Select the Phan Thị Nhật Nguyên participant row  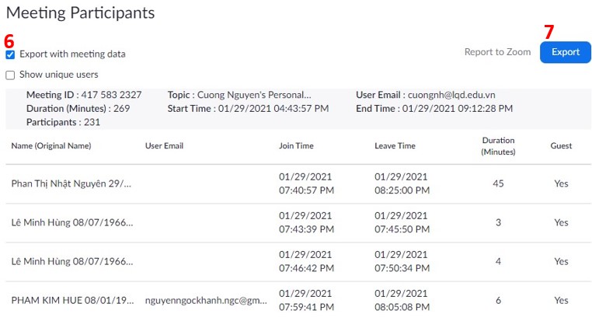tap(71, 183)
